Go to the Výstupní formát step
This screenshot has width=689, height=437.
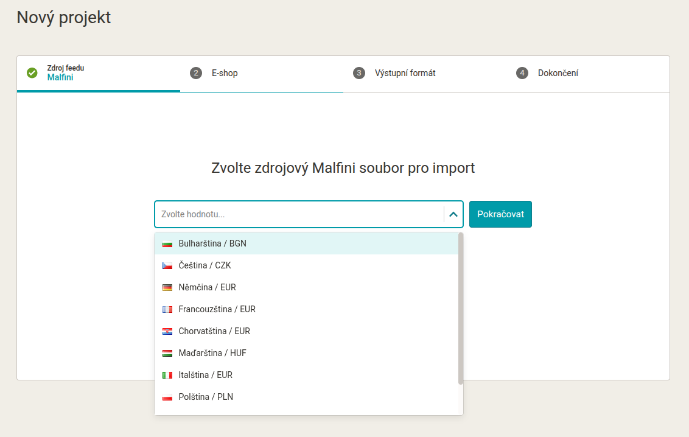pyautogui.click(x=424, y=73)
